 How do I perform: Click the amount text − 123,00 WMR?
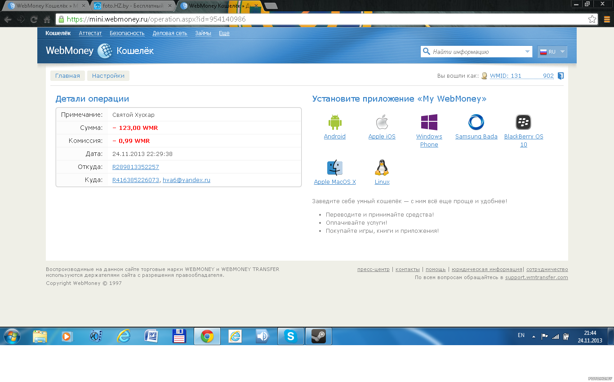pyautogui.click(x=135, y=128)
